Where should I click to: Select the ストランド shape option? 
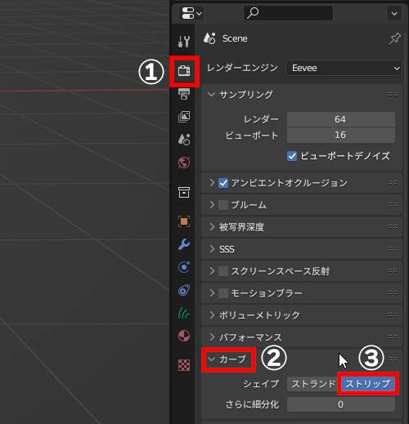(x=312, y=384)
